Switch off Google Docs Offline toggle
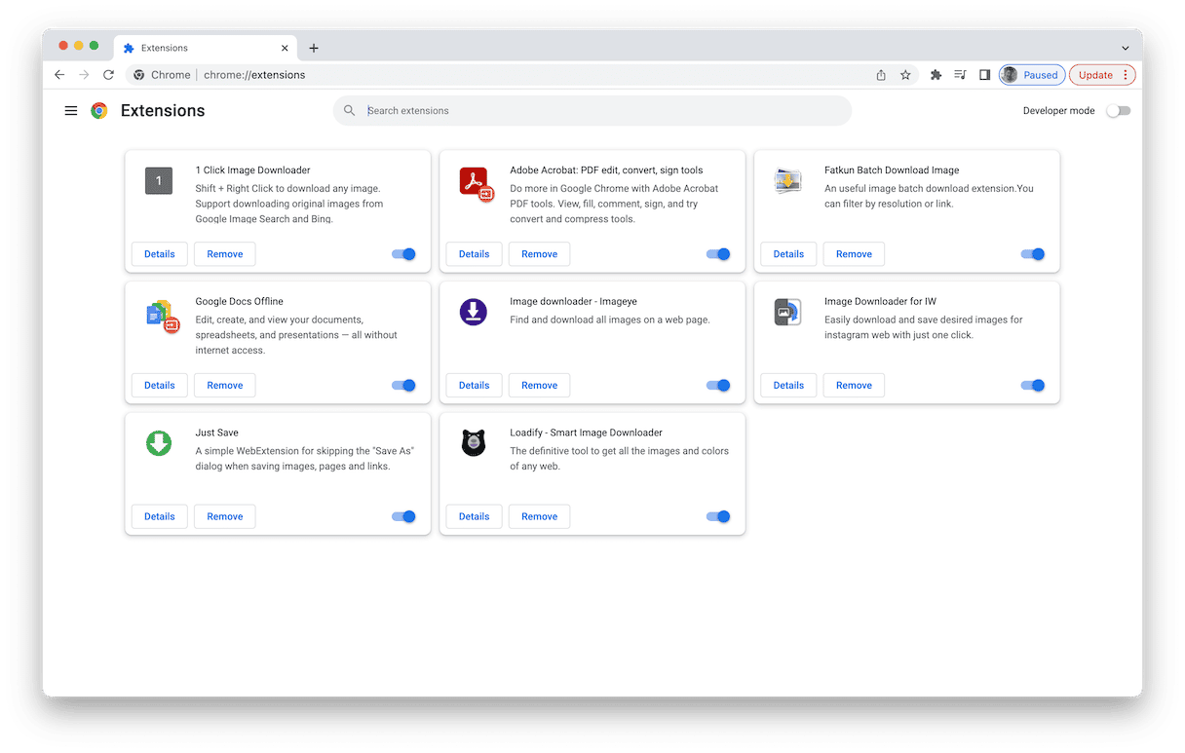Viewport: 1185px width, 753px height. pos(403,386)
